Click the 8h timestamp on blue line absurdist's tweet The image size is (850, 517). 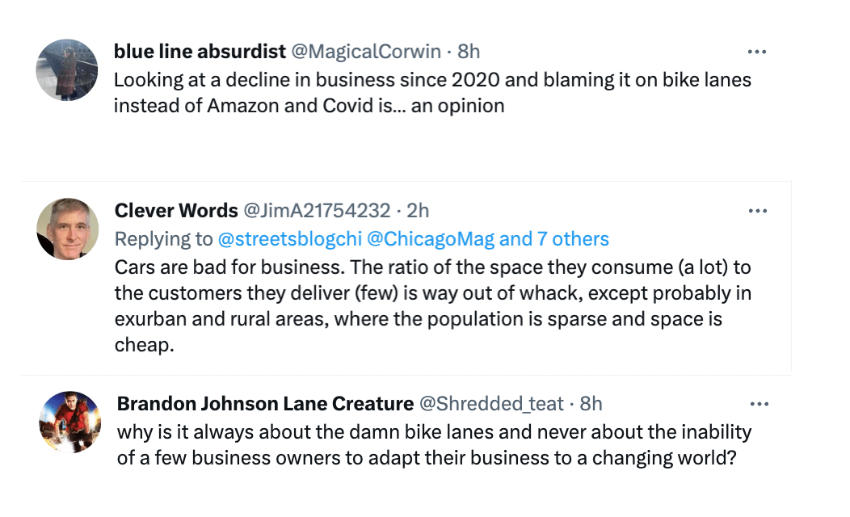tap(469, 52)
